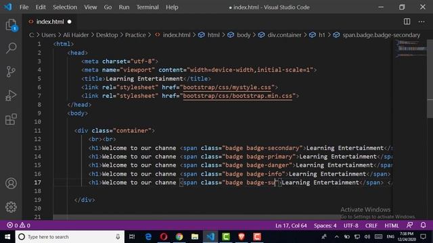The height and width of the screenshot is (243, 433).
Task: Click the errors and warnings status indicator
Action: pyautogui.click(x=18, y=225)
